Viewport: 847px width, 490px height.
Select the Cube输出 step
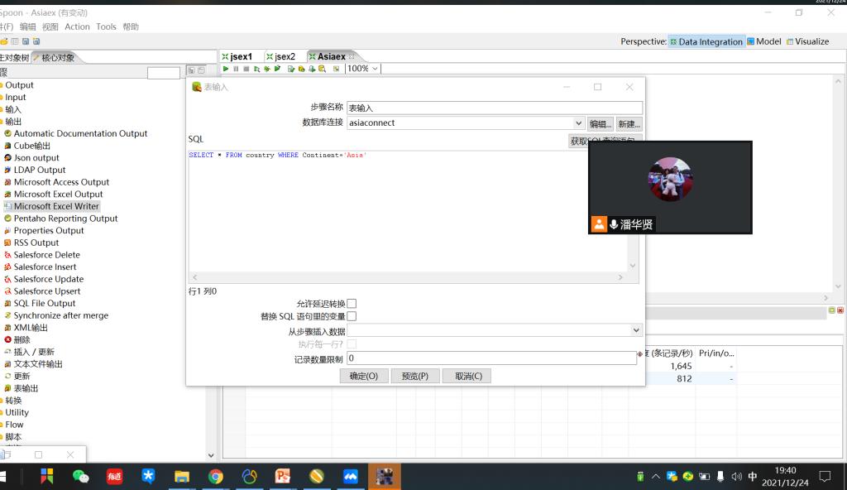point(32,146)
